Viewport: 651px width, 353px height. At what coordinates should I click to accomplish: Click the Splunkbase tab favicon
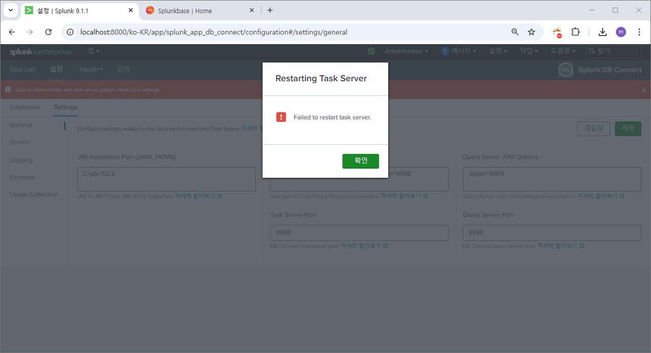tap(150, 10)
